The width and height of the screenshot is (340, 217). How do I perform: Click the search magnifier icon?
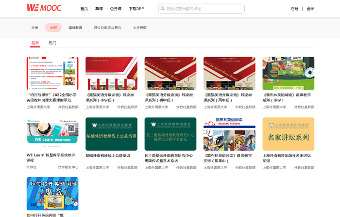(x=162, y=8)
